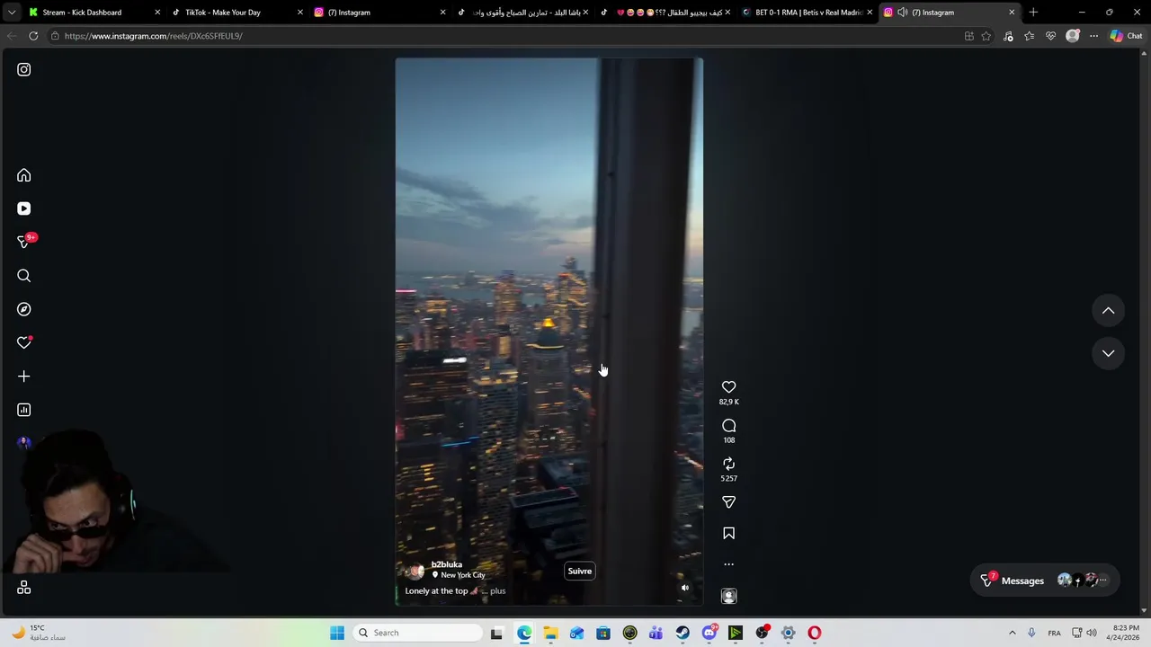Close the Stream - Kick Dashboard tab
The width and height of the screenshot is (1151, 647).
click(x=157, y=13)
